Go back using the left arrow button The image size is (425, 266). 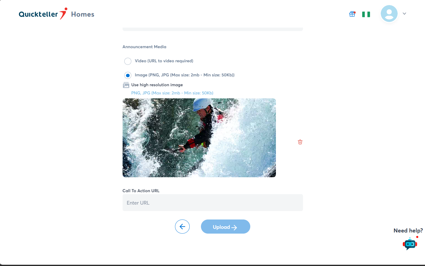[182, 227]
